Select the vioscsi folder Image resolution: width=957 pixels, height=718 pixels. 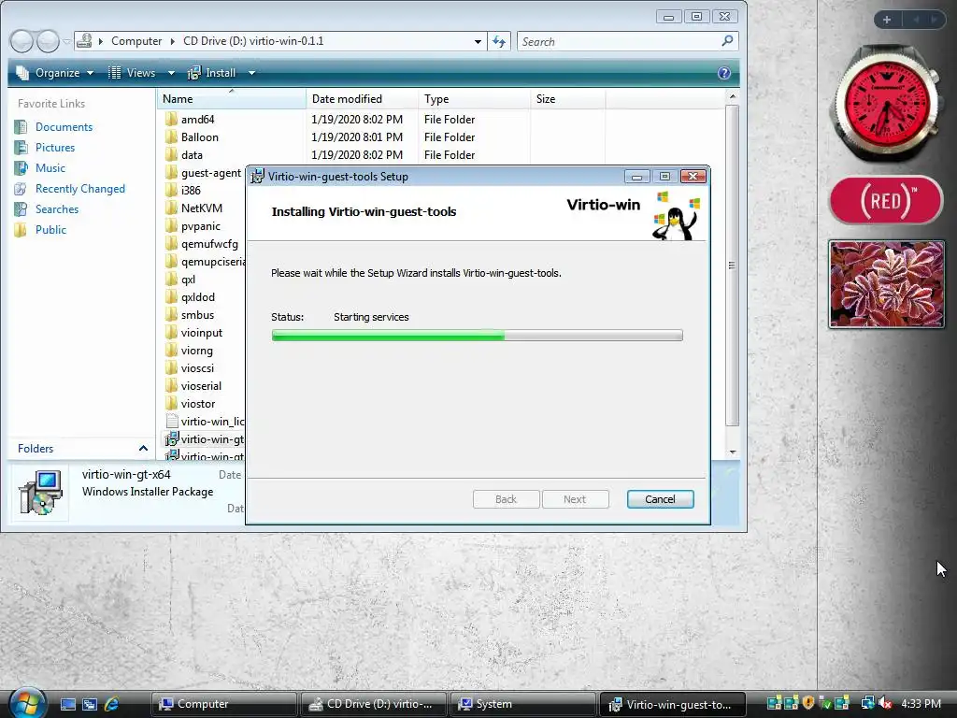point(190,368)
